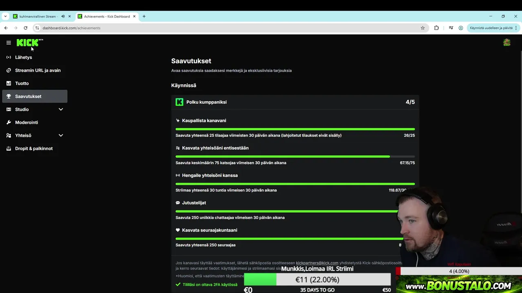Viewport: 522px width, 293px height.
Task: Click the Dropit & palkinnot icon
Action: pos(9,149)
